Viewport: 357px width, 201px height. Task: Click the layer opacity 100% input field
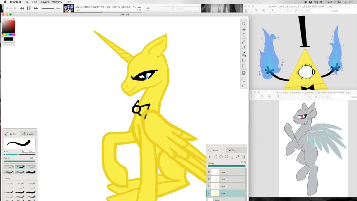(x=243, y=163)
